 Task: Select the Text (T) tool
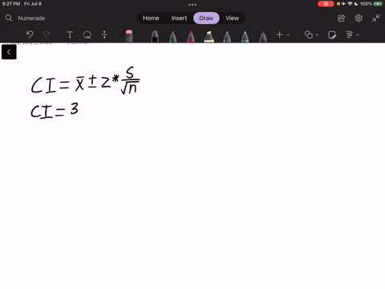[x=70, y=35]
